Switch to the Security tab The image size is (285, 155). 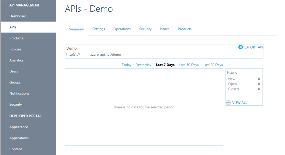click(145, 29)
